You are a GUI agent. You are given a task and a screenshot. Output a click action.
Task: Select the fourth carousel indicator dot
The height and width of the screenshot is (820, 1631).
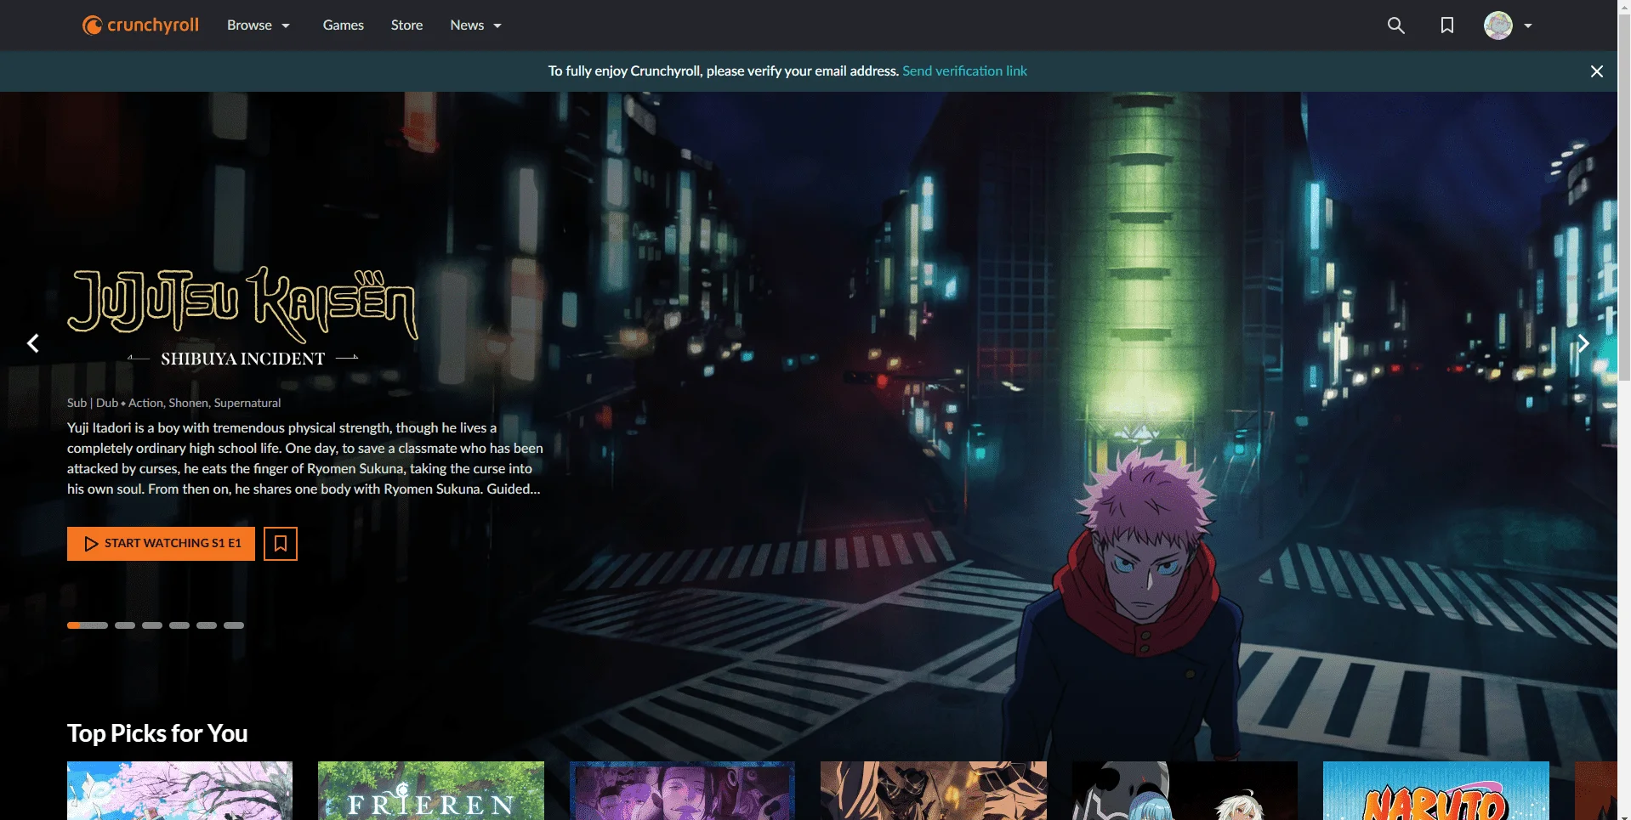(x=179, y=625)
